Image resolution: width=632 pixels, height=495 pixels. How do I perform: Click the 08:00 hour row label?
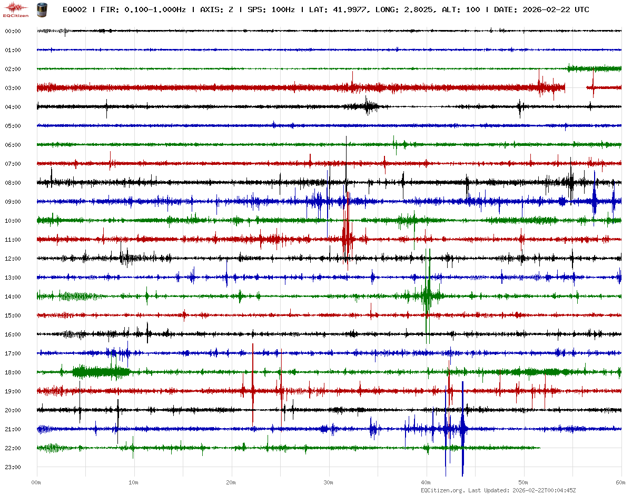[x=13, y=183]
